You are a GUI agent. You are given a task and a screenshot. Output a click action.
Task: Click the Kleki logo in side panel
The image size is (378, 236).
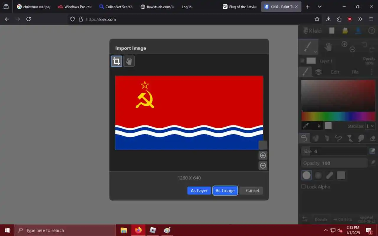[x=313, y=31]
